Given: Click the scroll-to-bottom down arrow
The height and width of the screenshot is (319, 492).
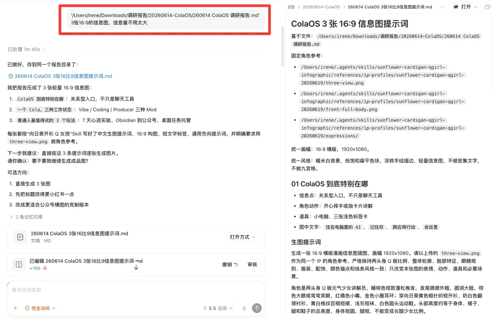Looking at the screenshot, I should [136, 267].
